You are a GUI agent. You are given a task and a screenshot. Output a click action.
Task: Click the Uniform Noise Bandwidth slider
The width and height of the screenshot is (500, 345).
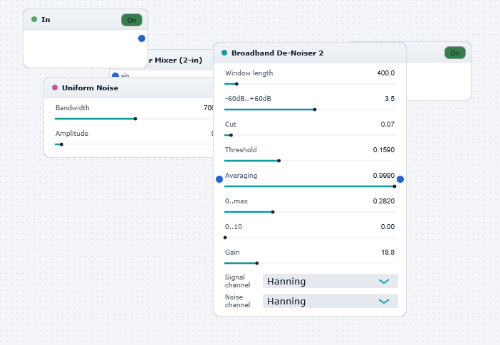[x=134, y=119]
